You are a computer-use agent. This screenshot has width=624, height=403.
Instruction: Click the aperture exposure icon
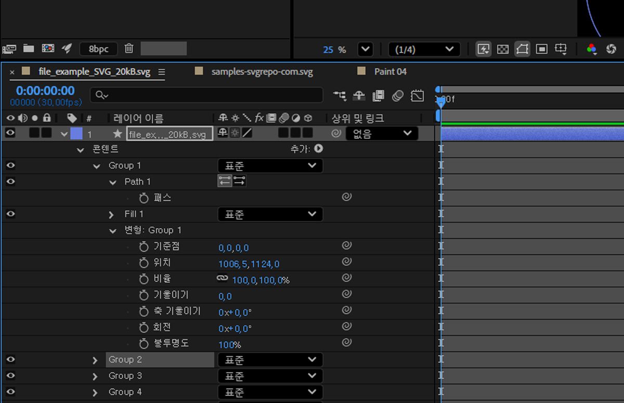pos(611,49)
